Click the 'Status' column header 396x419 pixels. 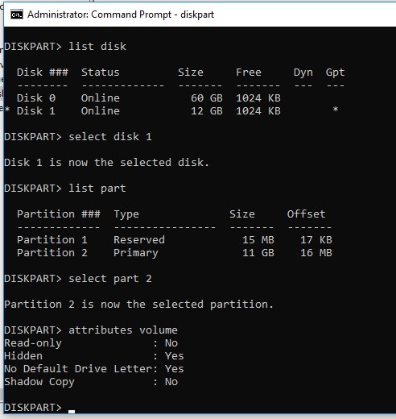pos(101,73)
